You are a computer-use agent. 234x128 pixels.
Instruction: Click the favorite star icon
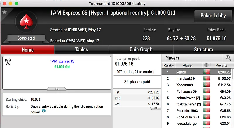[x=4, y=12]
